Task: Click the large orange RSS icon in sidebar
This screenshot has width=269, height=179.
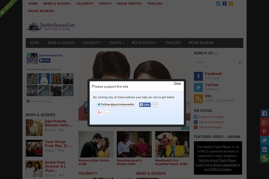Action: point(198,98)
